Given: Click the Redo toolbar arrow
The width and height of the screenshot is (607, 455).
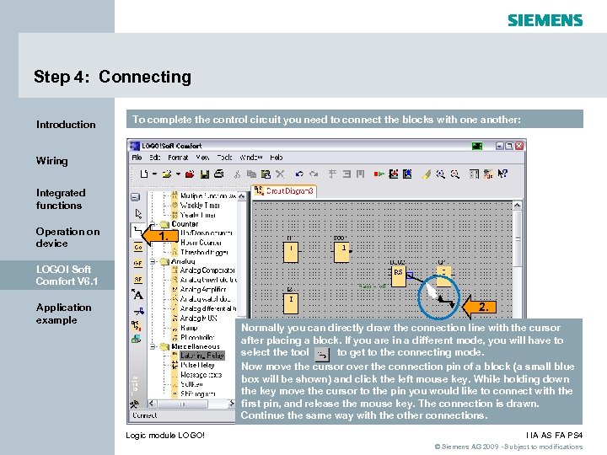Looking at the screenshot, I should point(314,174).
